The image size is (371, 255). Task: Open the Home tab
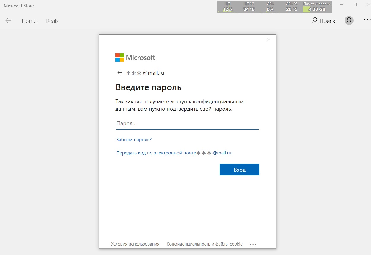(x=29, y=21)
